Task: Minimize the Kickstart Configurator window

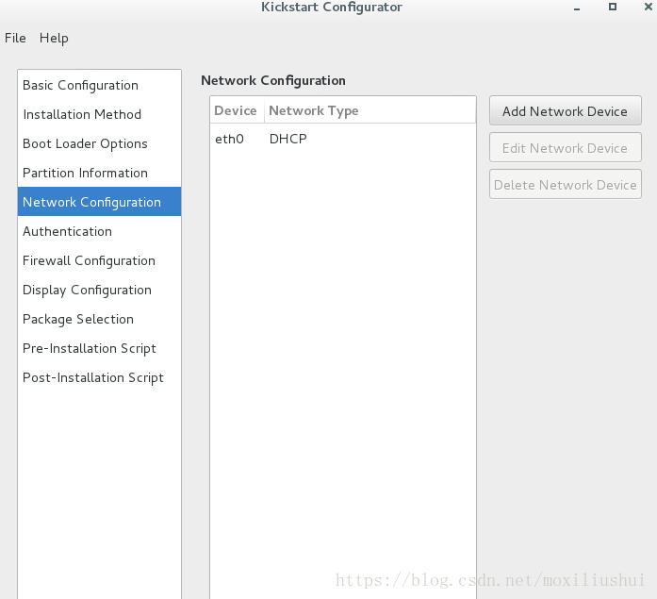Action: (x=577, y=8)
